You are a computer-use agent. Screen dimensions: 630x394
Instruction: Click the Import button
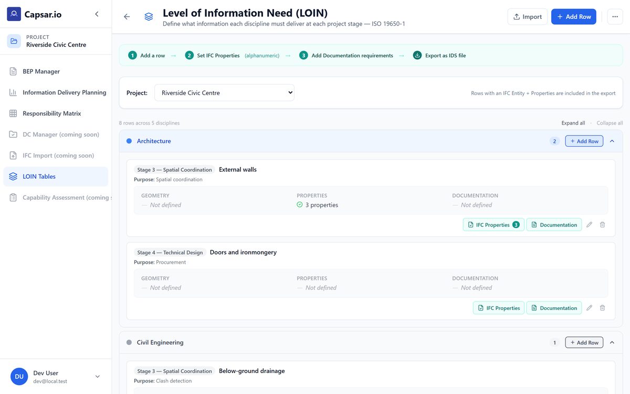(527, 17)
